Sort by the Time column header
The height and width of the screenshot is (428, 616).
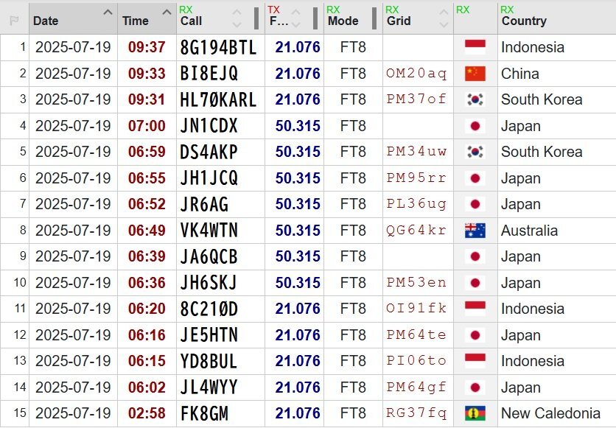click(147, 18)
